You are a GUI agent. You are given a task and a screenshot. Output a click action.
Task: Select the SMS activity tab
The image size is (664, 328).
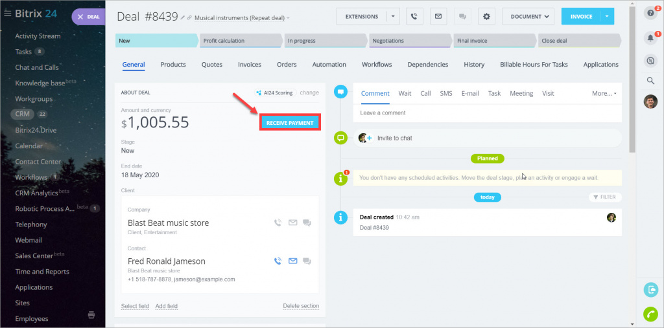point(446,93)
